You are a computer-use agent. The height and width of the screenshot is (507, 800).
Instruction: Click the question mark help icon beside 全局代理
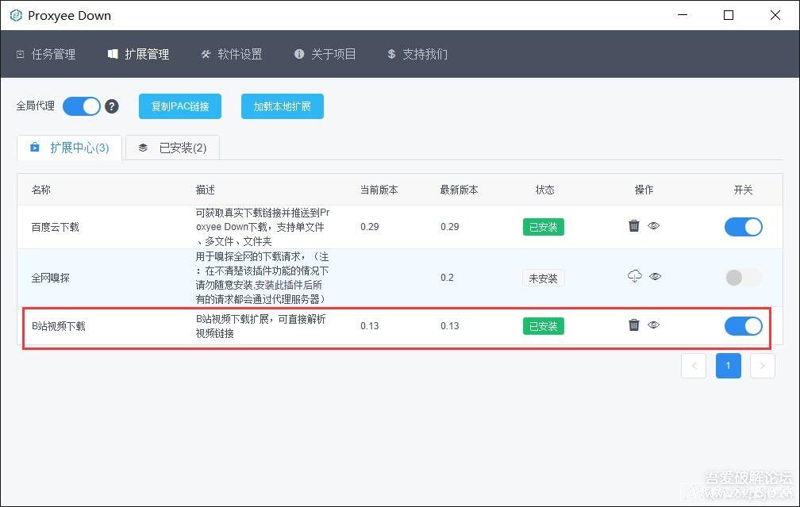click(x=112, y=106)
